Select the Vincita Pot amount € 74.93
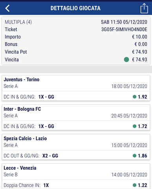The width and height of the screenshot is (152, 189). coord(139,52)
